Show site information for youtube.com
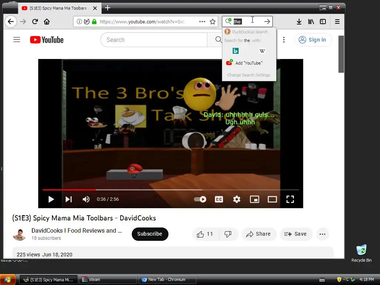The width and height of the screenshot is (380, 285). click(79, 22)
